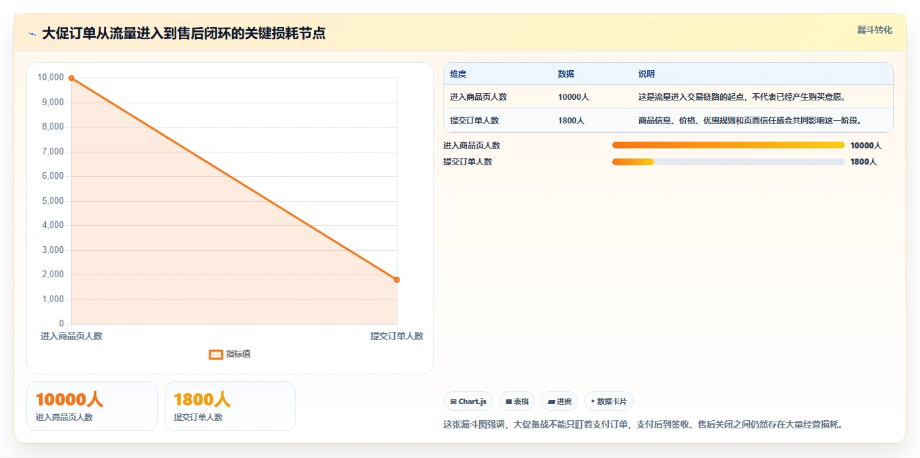Click the 1800人 value beside the progress bar
Screen dimensions: 920x458
pyautogui.click(x=864, y=162)
